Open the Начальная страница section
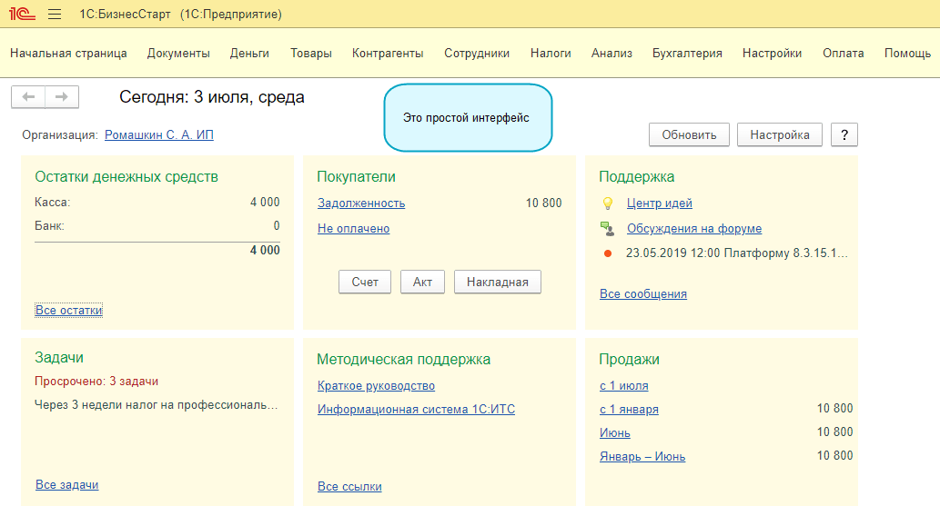Screen dimensions: 940x506 [x=68, y=54]
